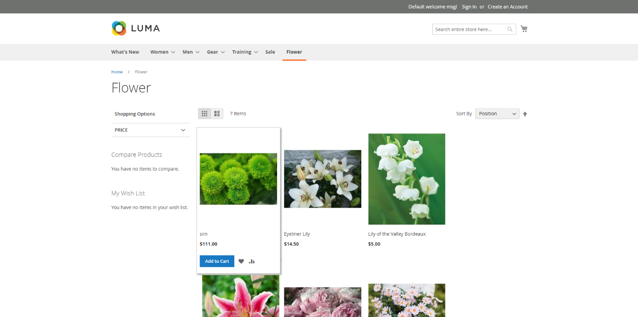Viewport: 638px width, 317px height.
Task: Select the Flower menu tab
Action: (294, 52)
